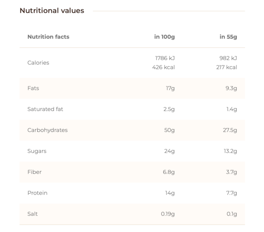The width and height of the screenshot is (264, 232).
Task: Click the Sugars row label
Action: pos(37,151)
